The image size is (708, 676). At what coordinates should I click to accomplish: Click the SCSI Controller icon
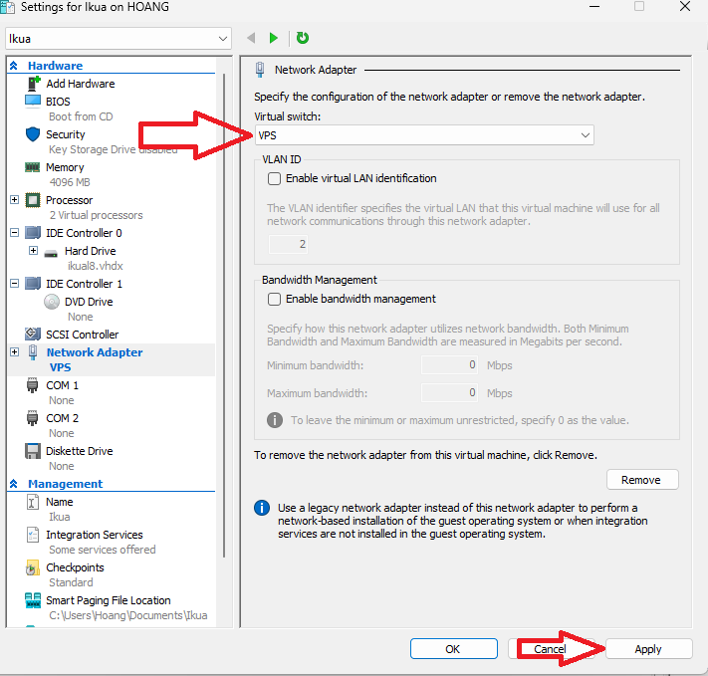coord(33,335)
